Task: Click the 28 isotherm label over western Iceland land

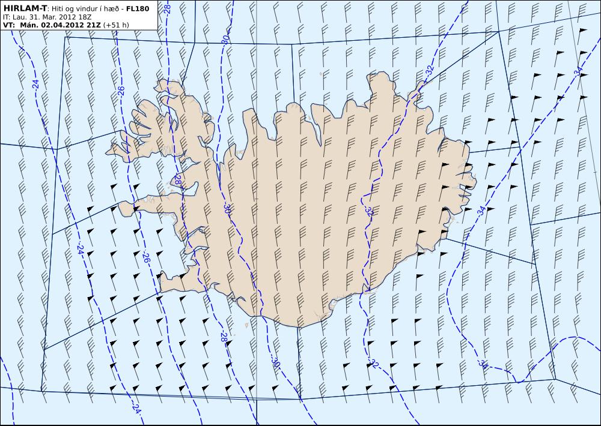Action: [178, 179]
